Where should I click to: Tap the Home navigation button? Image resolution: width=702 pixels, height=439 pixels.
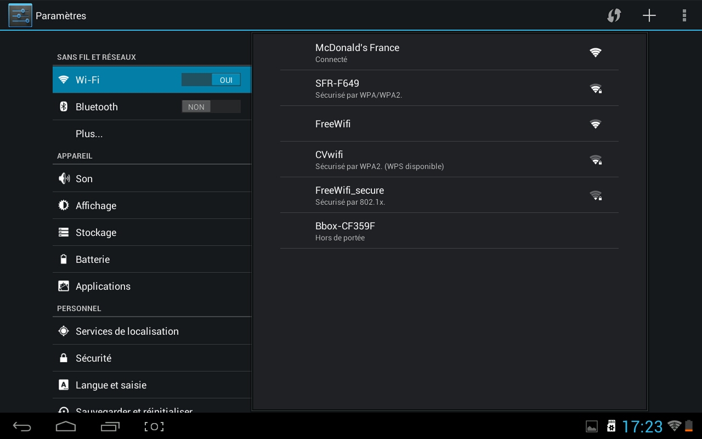pos(66,426)
